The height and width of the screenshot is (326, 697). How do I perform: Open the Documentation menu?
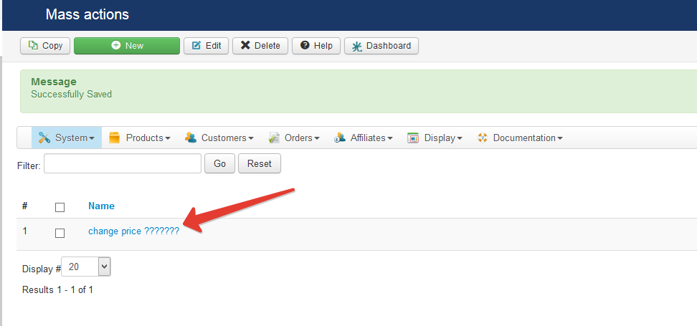pyautogui.click(x=520, y=138)
